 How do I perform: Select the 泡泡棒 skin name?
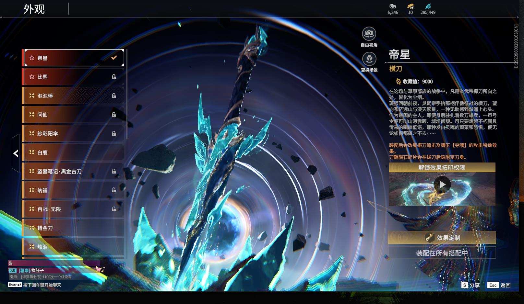[45, 96]
